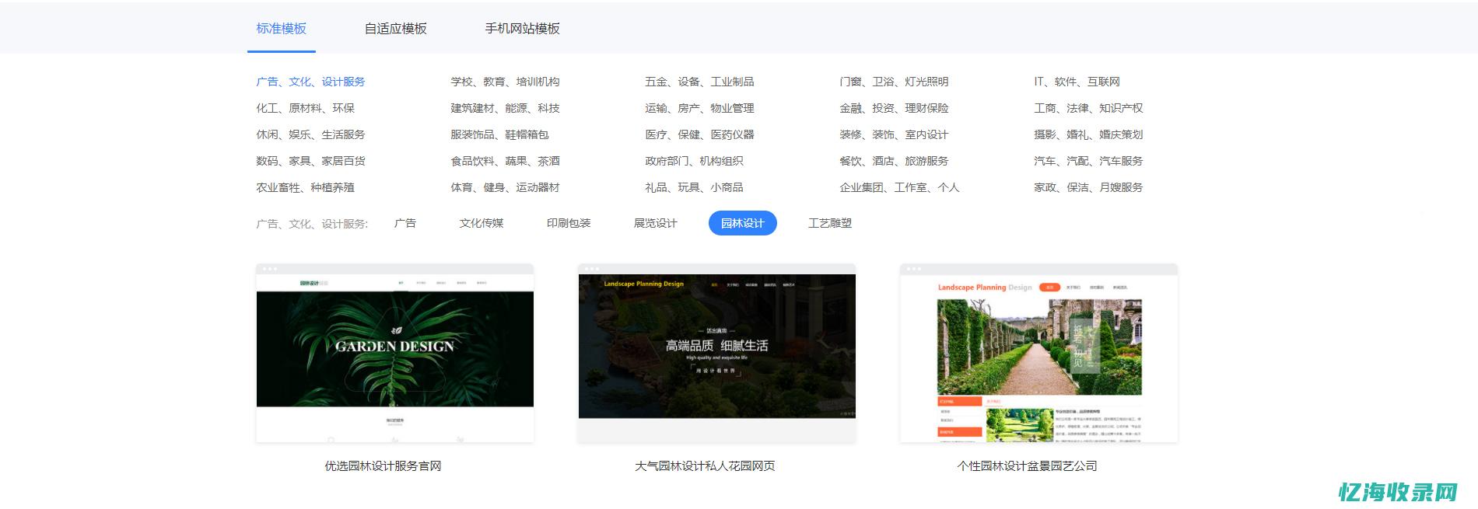Image resolution: width=1478 pixels, height=509 pixels.
Task: Click the 个性园林设计盆景园艺公司 title
Action: pyautogui.click(x=1027, y=466)
